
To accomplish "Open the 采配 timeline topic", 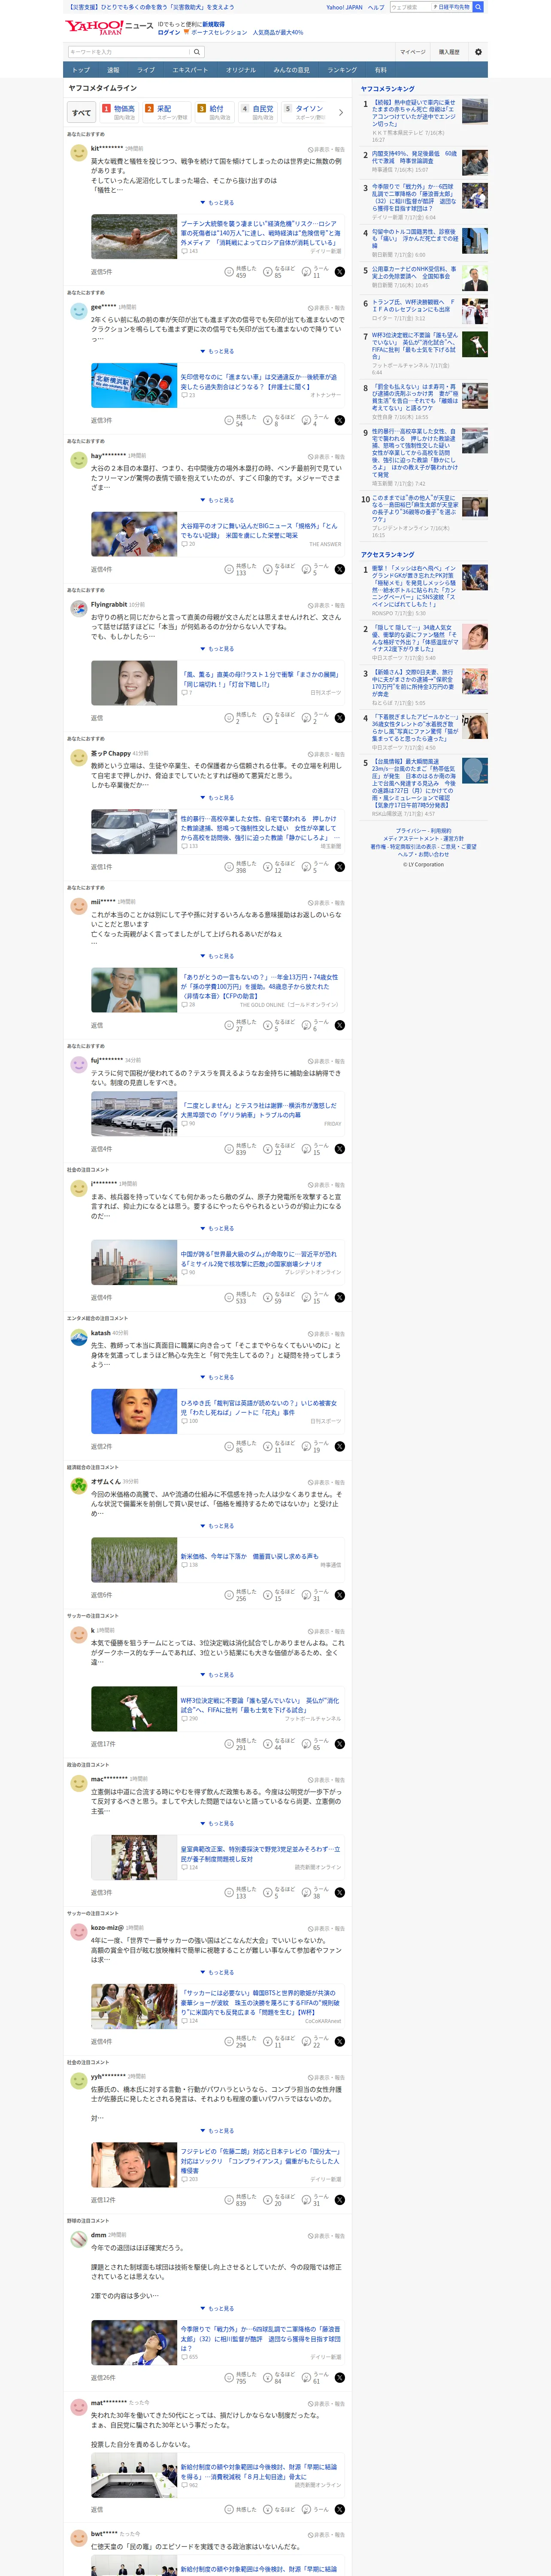I will coord(165,112).
